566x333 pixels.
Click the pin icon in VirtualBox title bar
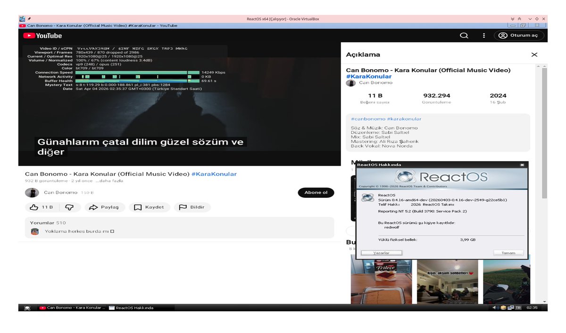pyautogui.click(x=29, y=19)
